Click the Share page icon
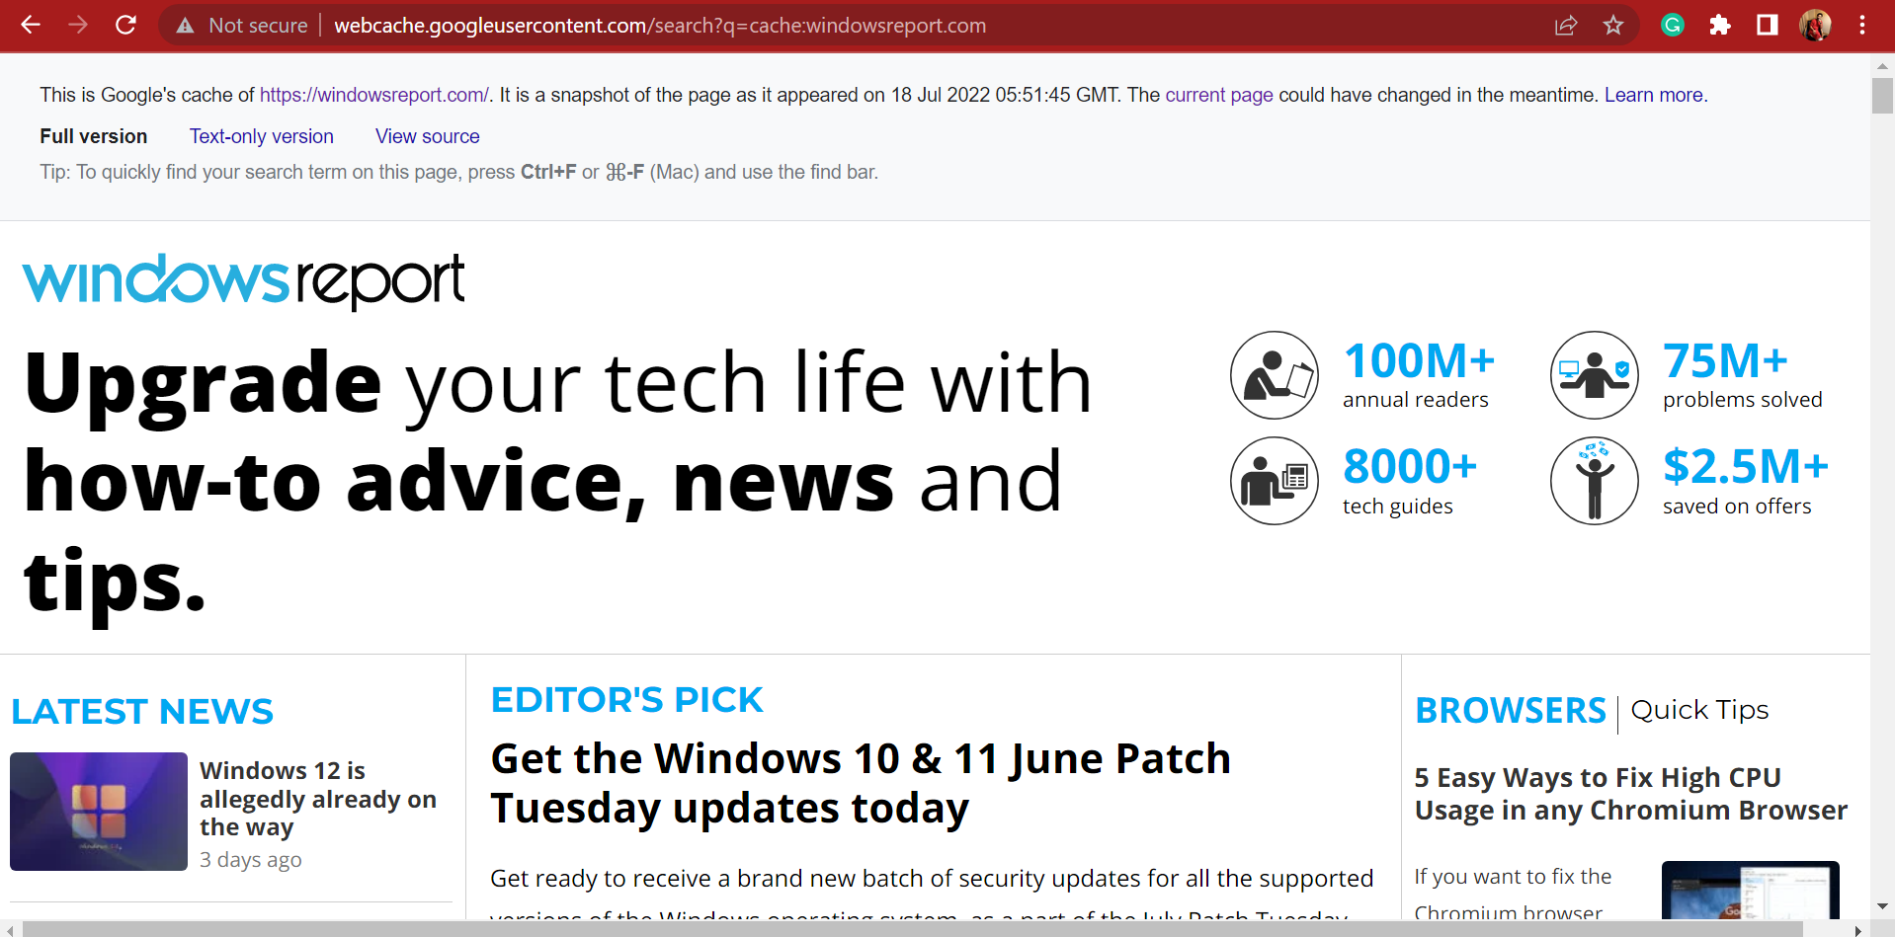Image resolution: width=1895 pixels, height=937 pixels. 1566,26
